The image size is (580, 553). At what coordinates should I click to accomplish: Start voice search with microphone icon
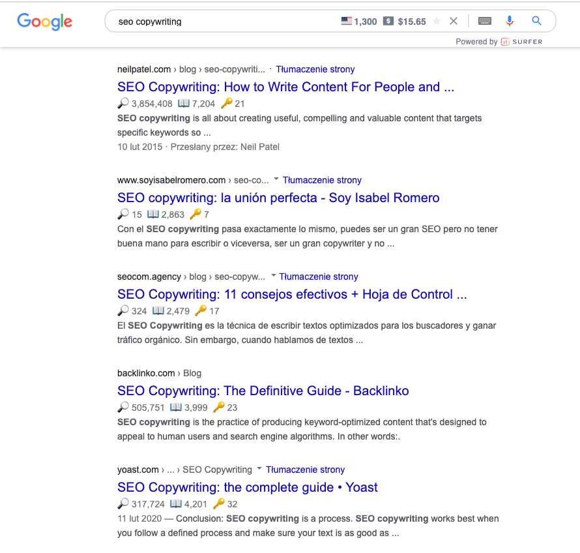pos(510,21)
